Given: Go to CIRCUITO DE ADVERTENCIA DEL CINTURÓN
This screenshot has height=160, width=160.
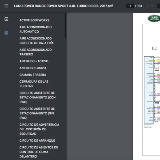Looking at the screenshot, I should (x=39, y=129).
